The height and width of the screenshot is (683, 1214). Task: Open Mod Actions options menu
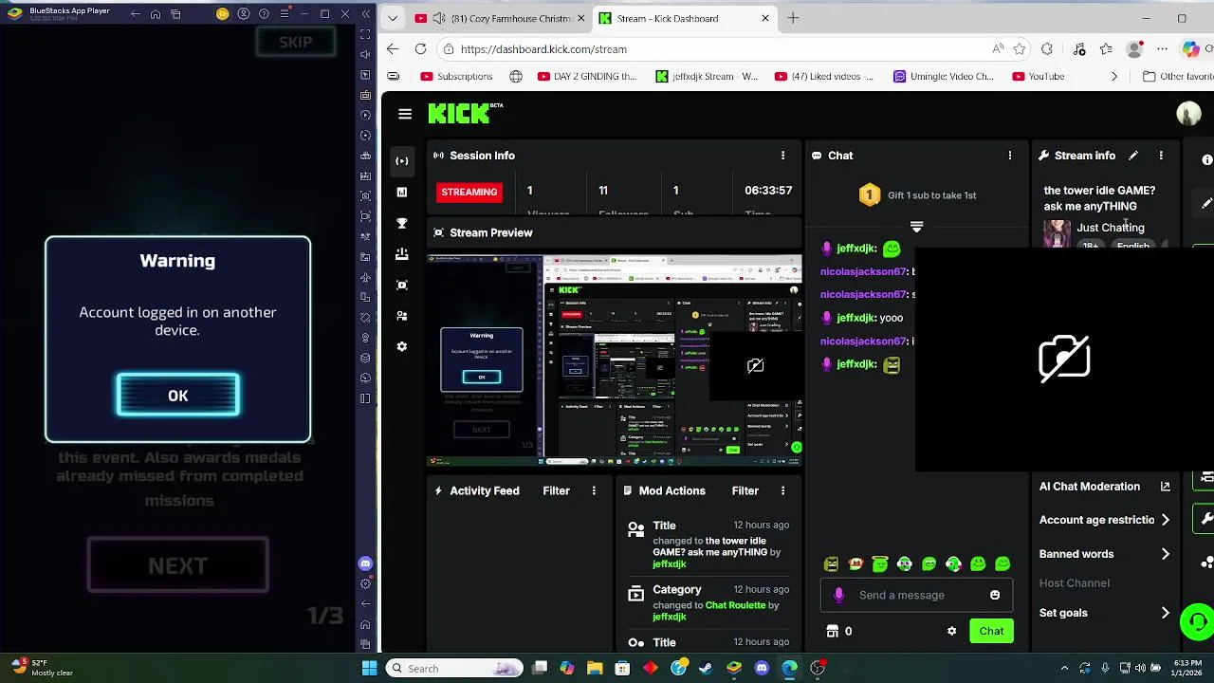[x=782, y=490]
